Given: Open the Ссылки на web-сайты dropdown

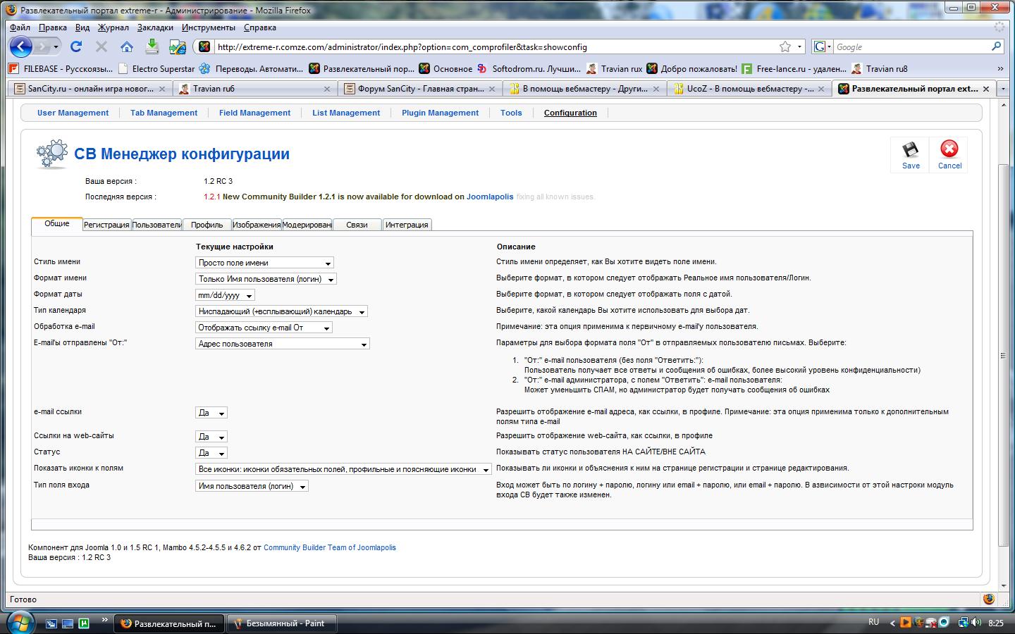Looking at the screenshot, I should [211, 437].
